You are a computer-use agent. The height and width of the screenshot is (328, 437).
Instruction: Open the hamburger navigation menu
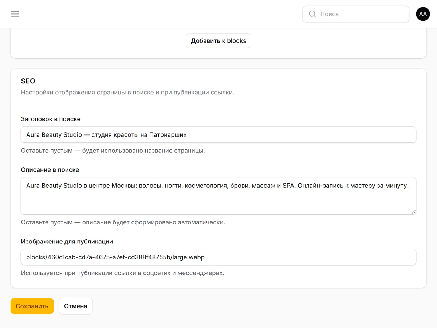(x=15, y=14)
